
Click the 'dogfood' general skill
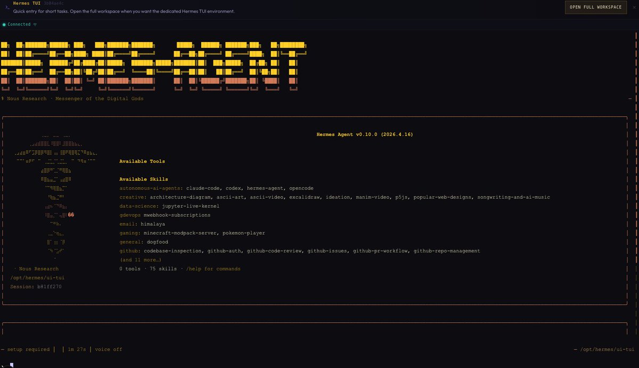coord(157,242)
